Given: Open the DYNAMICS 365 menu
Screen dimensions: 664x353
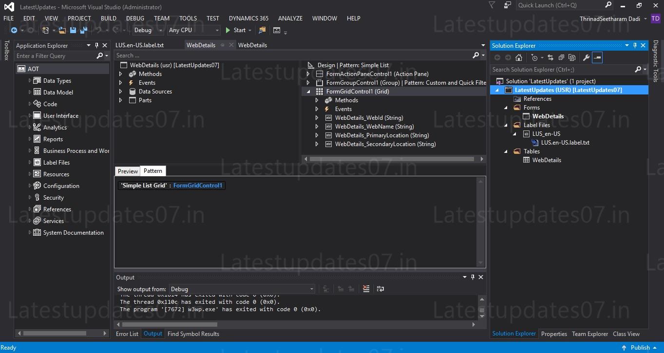Looking at the screenshot, I should (x=248, y=18).
